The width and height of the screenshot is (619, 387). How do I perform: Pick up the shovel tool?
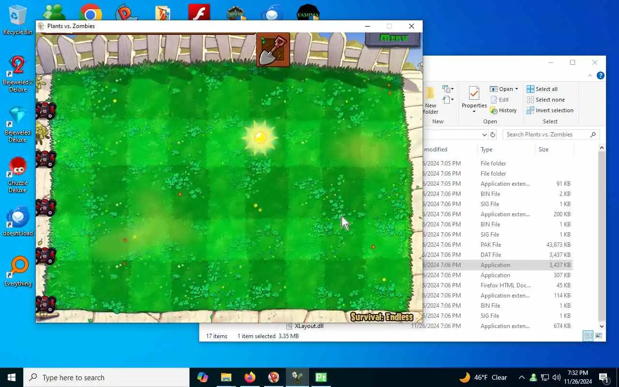(x=273, y=50)
